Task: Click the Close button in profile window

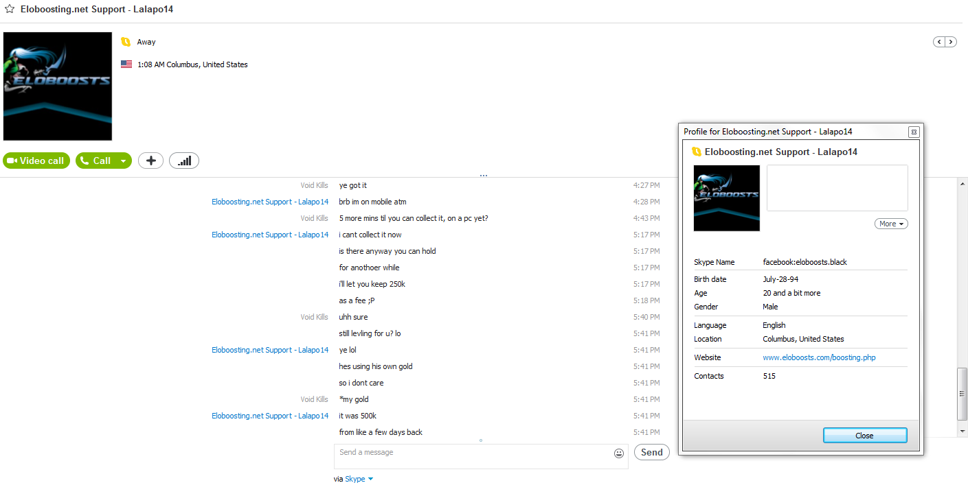Action: tap(865, 436)
